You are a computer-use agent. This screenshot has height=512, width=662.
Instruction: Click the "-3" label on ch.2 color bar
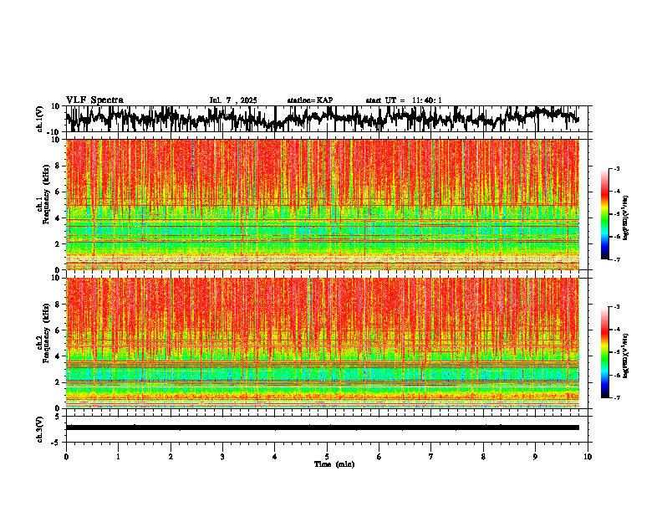[616, 307]
